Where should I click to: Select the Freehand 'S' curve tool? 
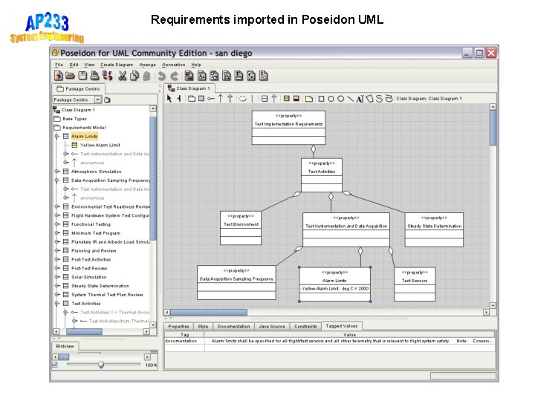pyautogui.click(x=379, y=99)
